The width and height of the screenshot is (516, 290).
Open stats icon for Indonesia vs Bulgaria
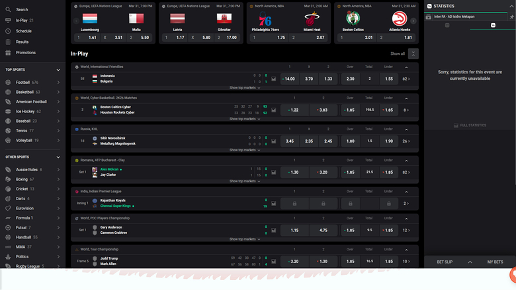273,79
